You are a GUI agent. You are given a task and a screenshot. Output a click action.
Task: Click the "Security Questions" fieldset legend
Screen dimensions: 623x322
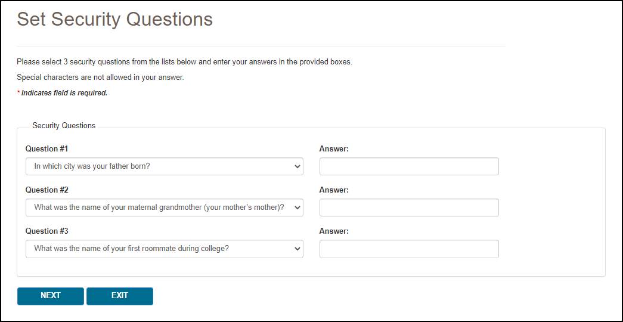click(64, 125)
